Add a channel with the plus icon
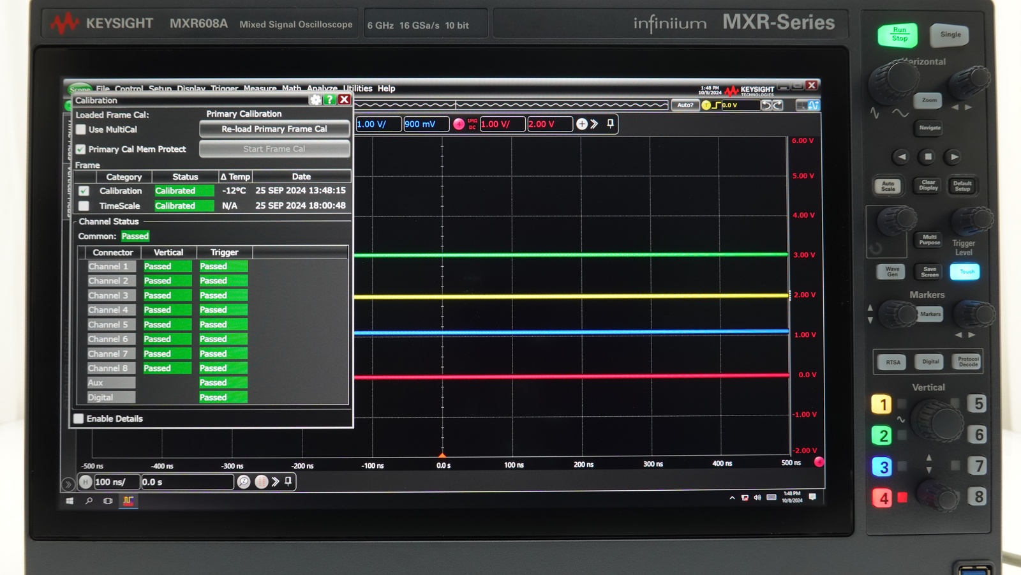This screenshot has height=575, width=1021. (581, 124)
